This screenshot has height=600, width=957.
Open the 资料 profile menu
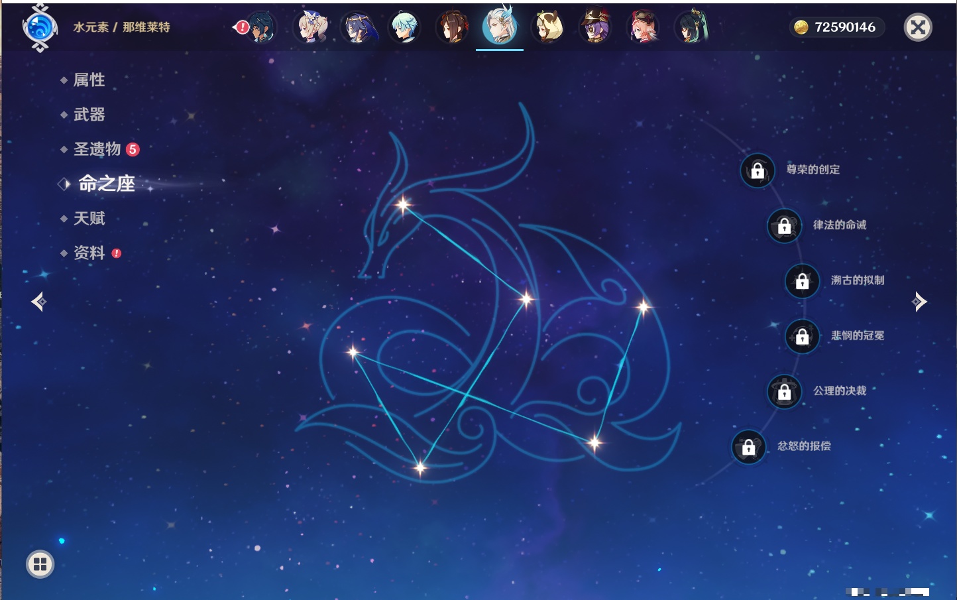(x=90, y=253)
